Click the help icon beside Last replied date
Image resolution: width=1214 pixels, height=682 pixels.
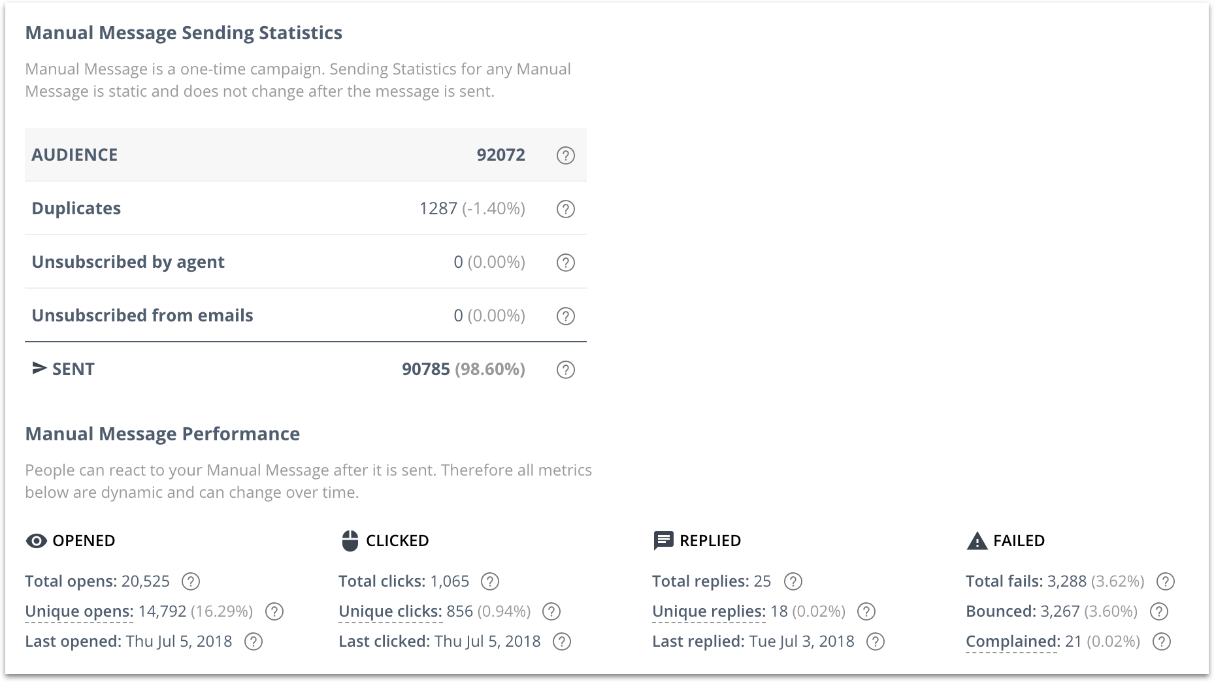(x=875, y=641)
